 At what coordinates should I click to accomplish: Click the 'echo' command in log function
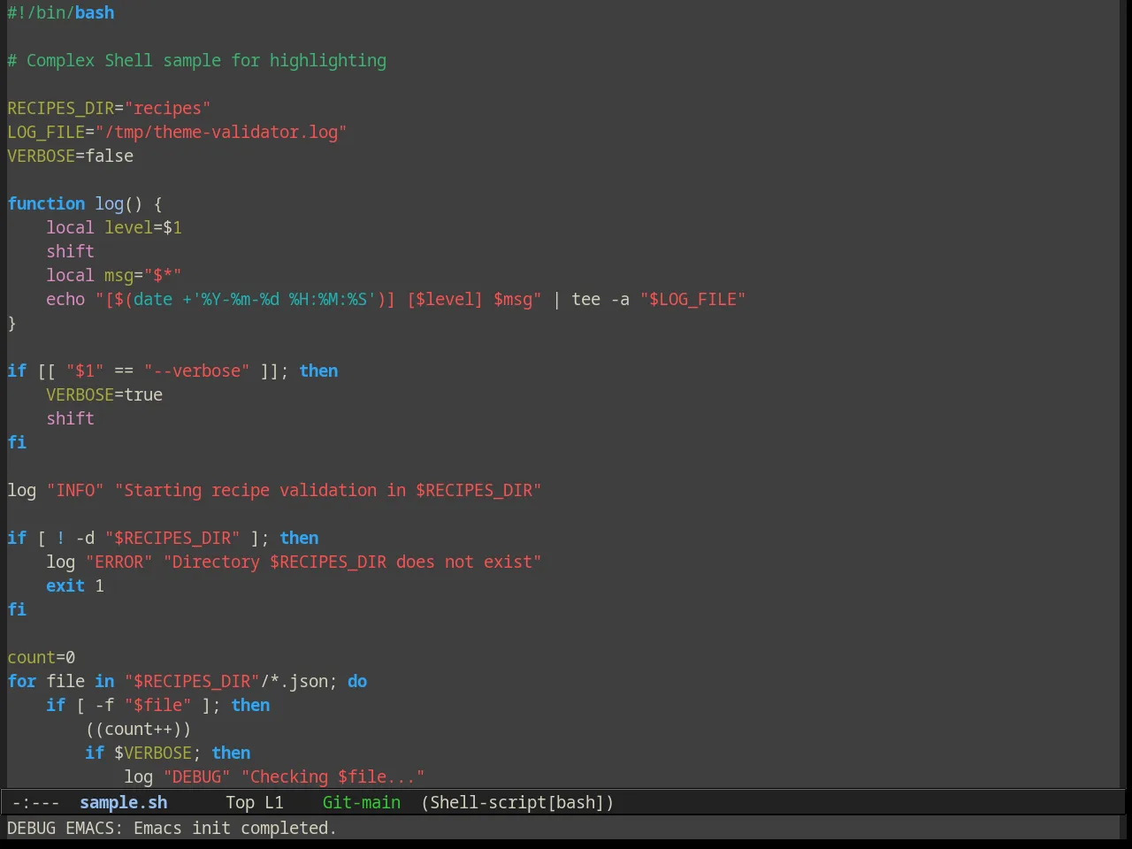pyautogui.click(x=65, y=299)
